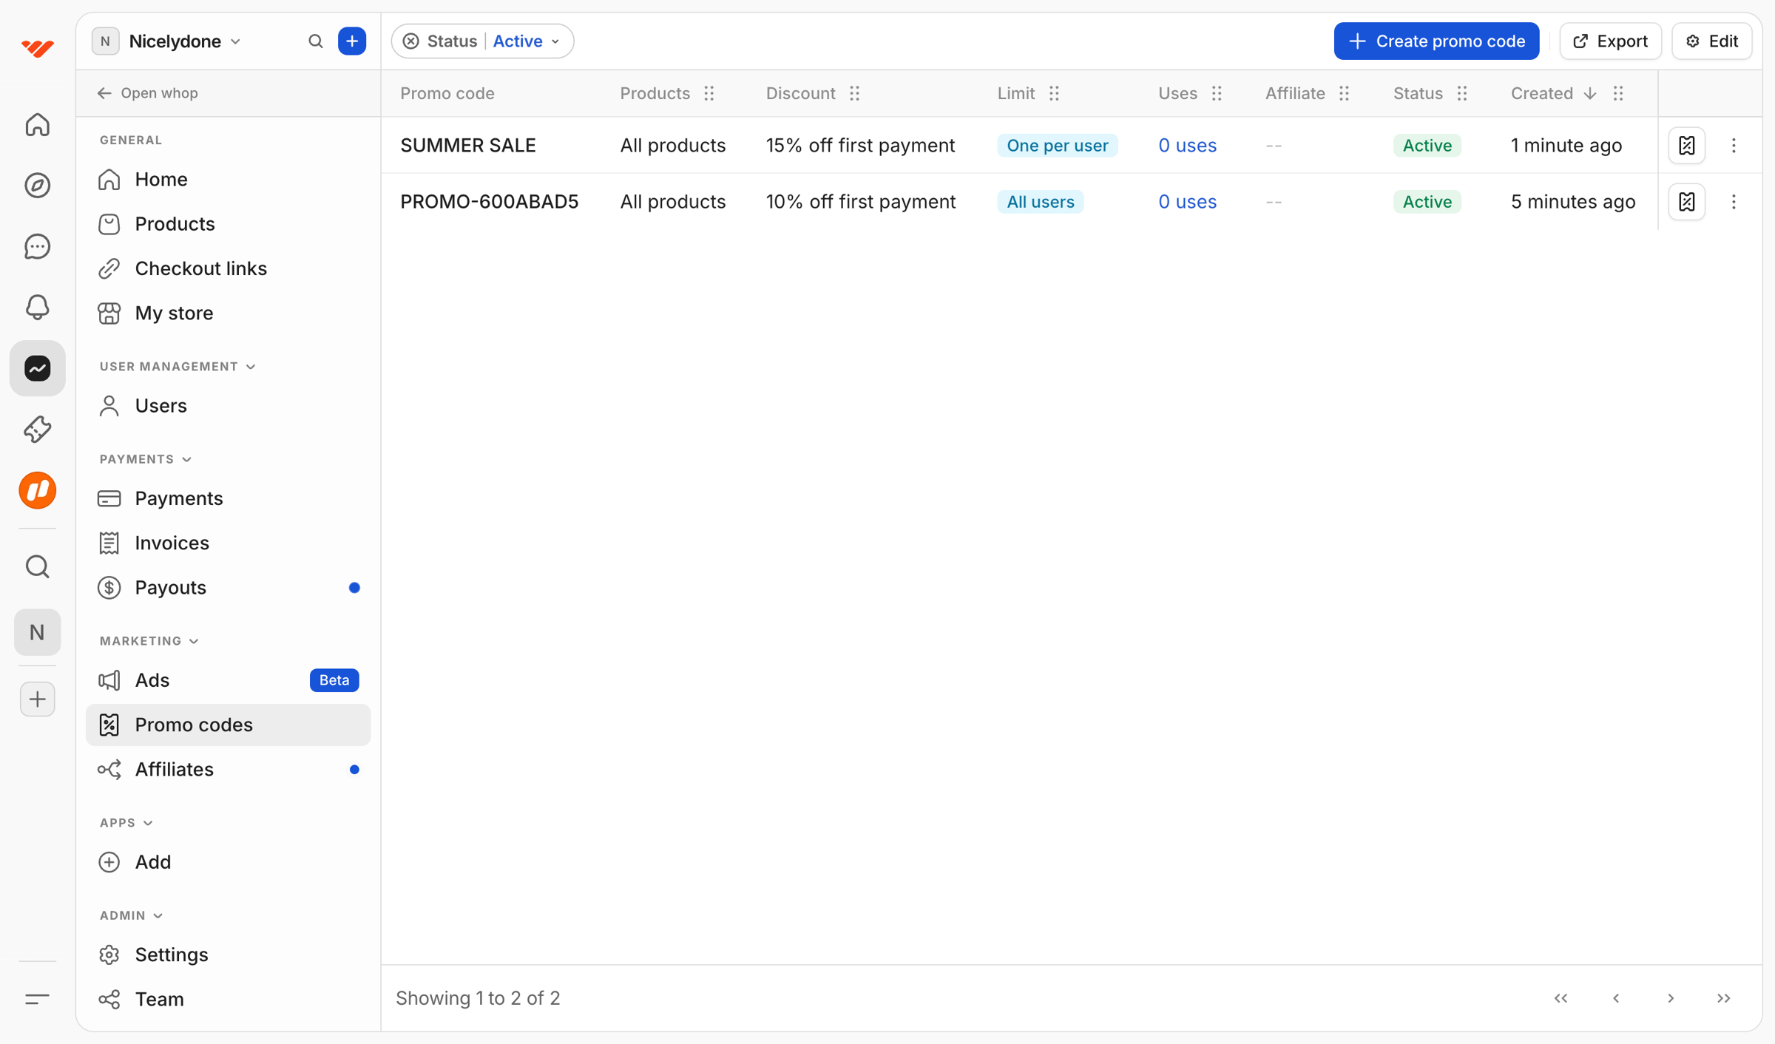Go to next page arrow in pagination
1775x1044 pixels.
pos(1671,998)
